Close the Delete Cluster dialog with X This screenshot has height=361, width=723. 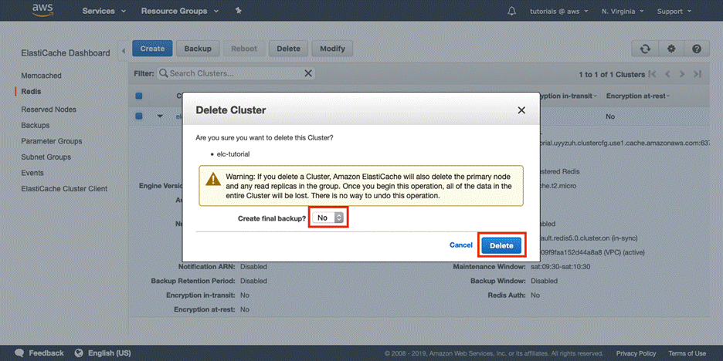(x=521, y=110)
